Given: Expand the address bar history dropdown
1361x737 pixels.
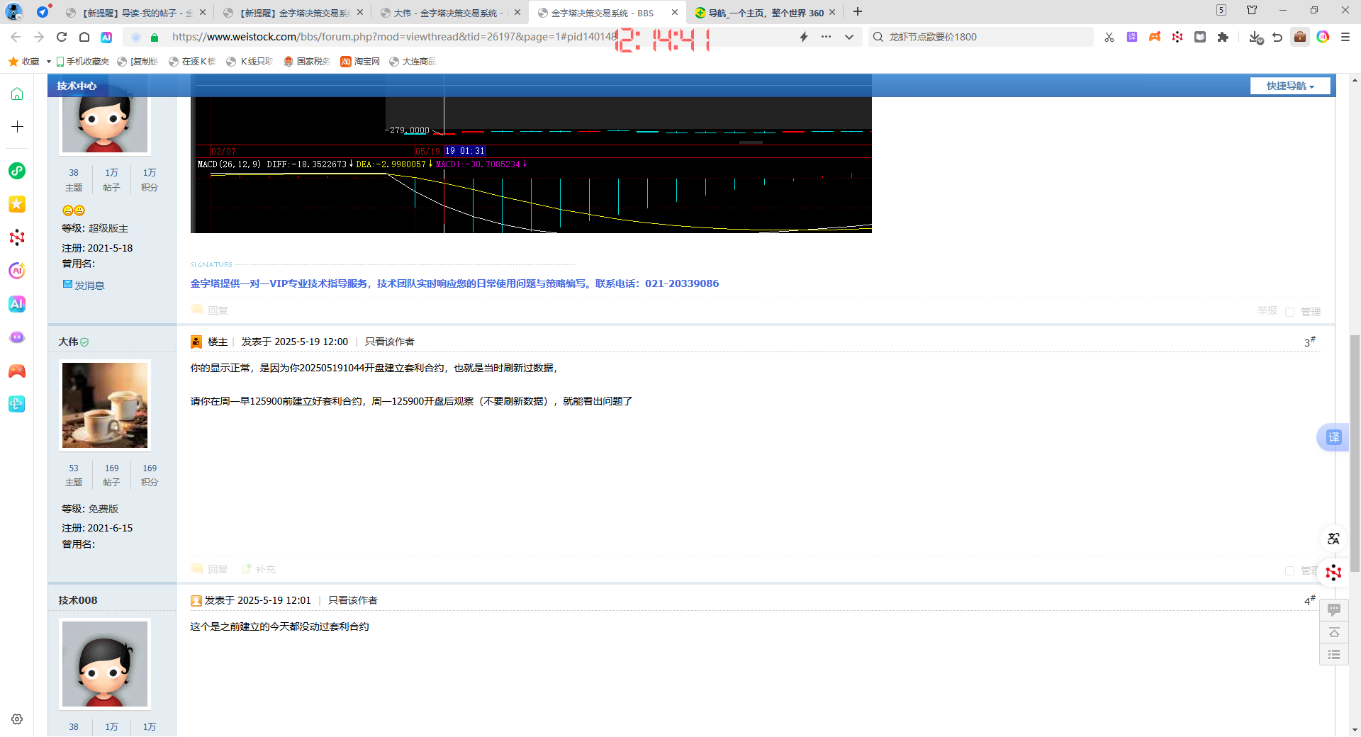Looking at the screenshot, I should coord(849,37).
